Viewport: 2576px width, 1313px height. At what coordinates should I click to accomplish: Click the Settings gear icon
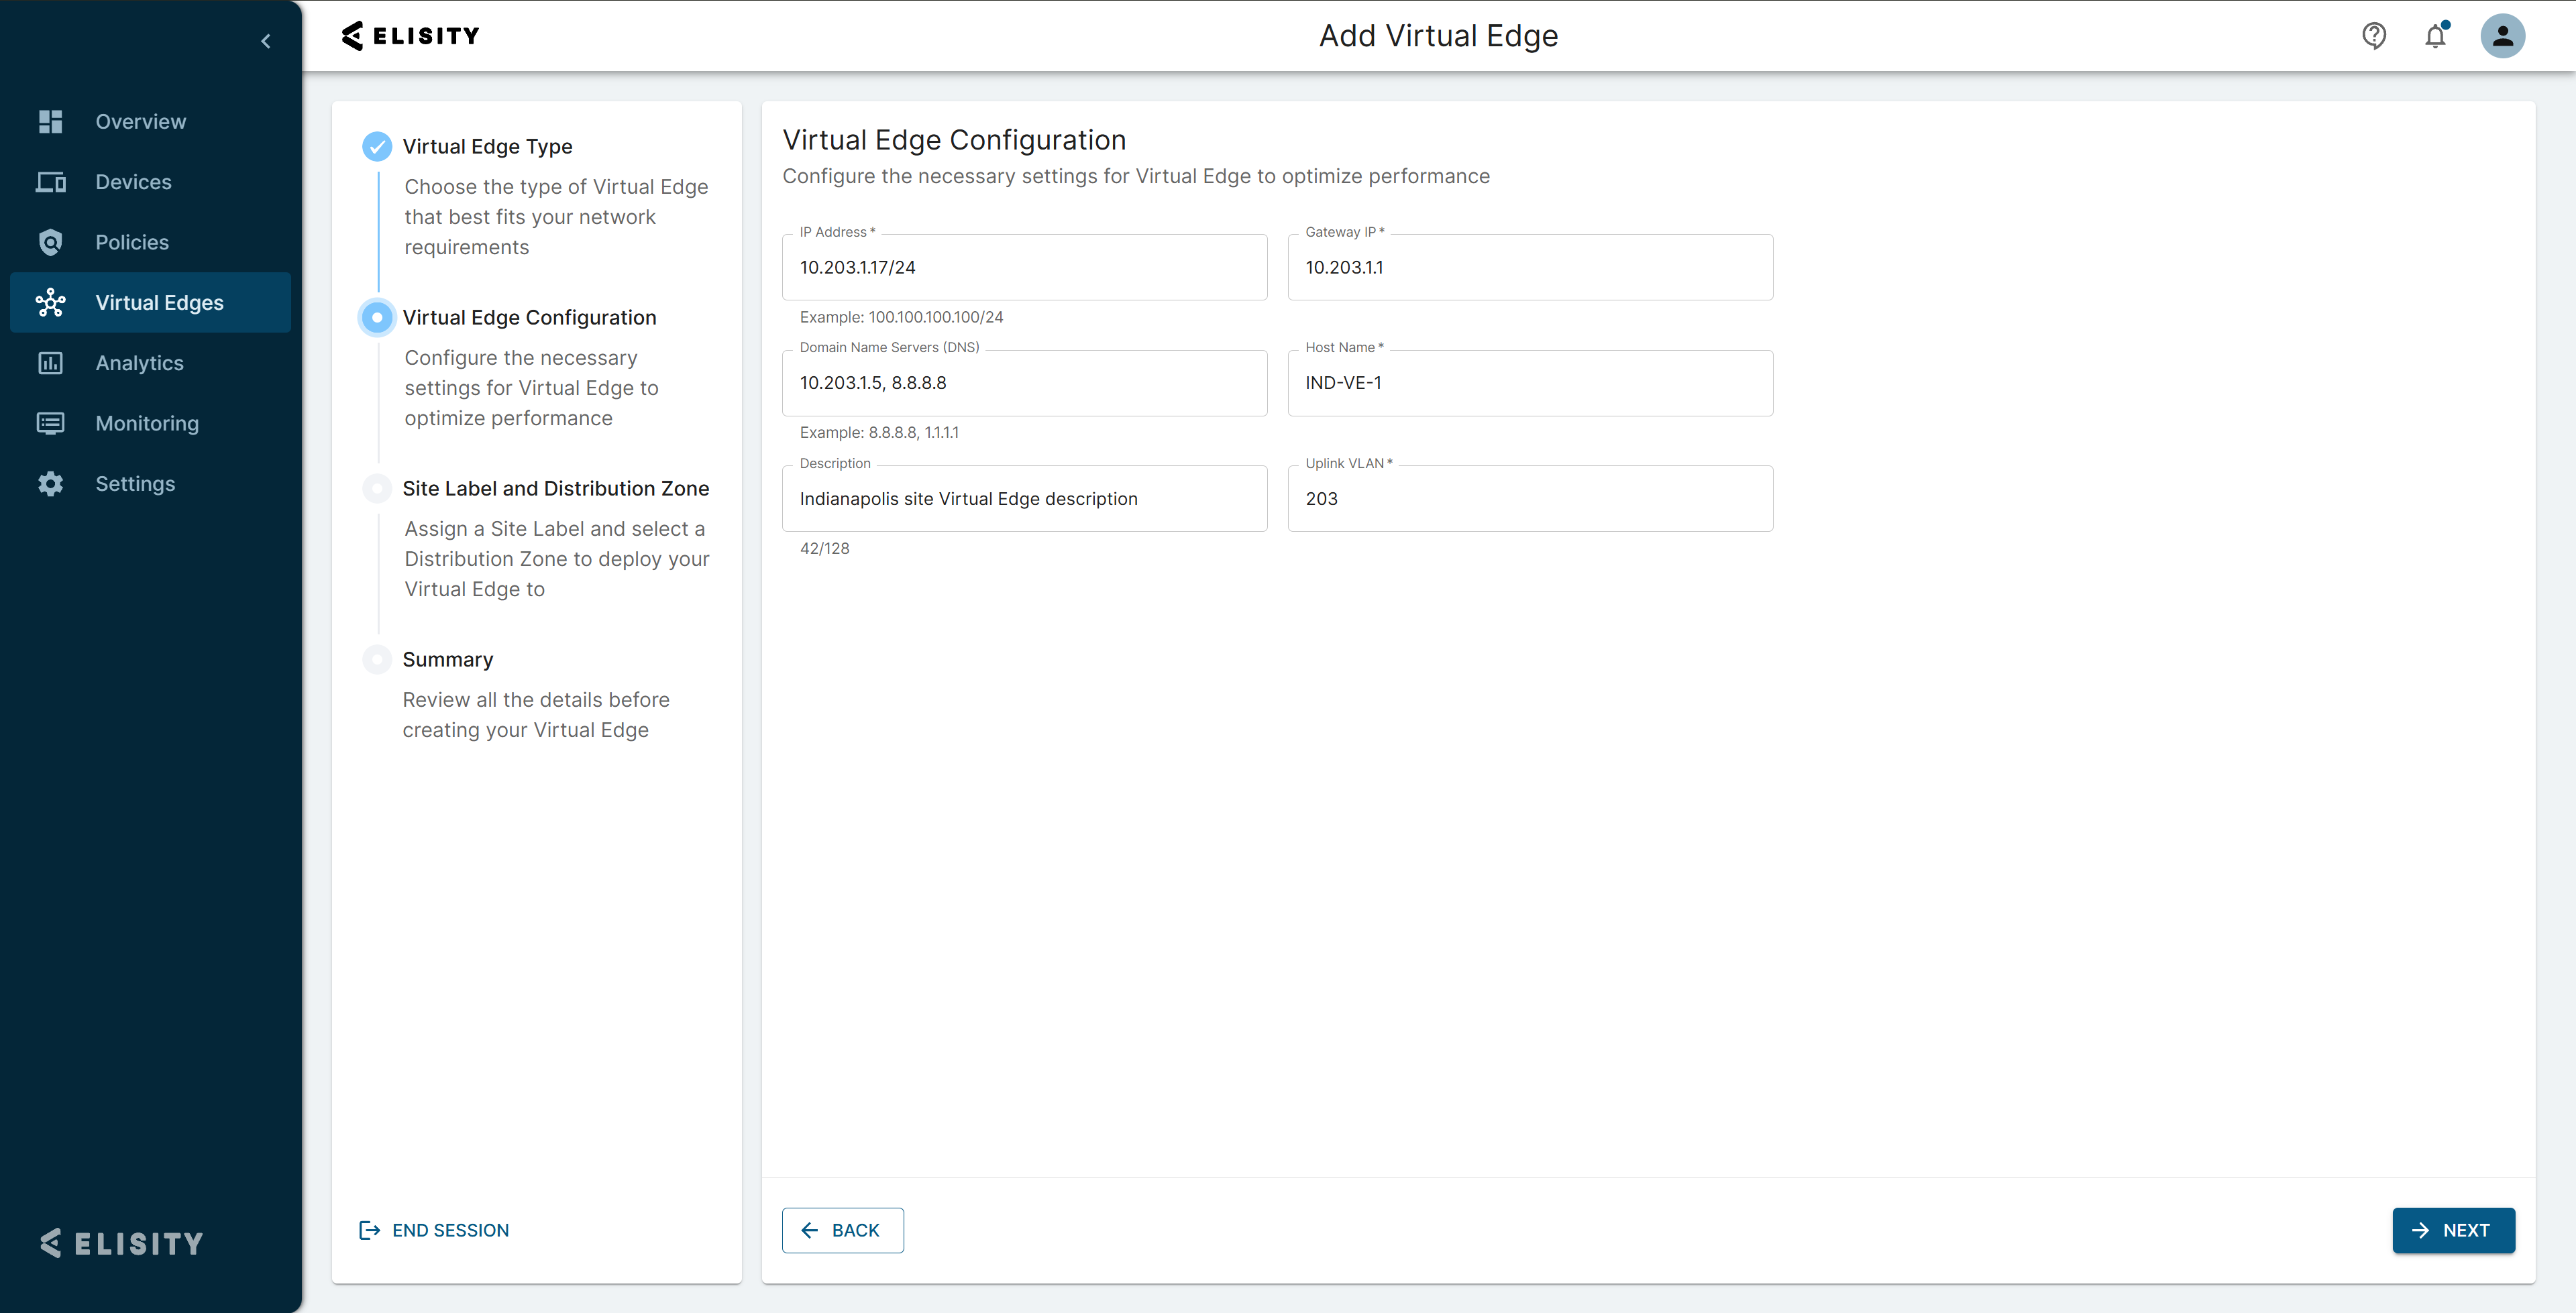[50, 484]
